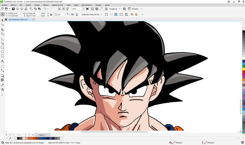245x145 pixels.
Task: Mirror the bitmap horizontally
Action: coord(73,14)
